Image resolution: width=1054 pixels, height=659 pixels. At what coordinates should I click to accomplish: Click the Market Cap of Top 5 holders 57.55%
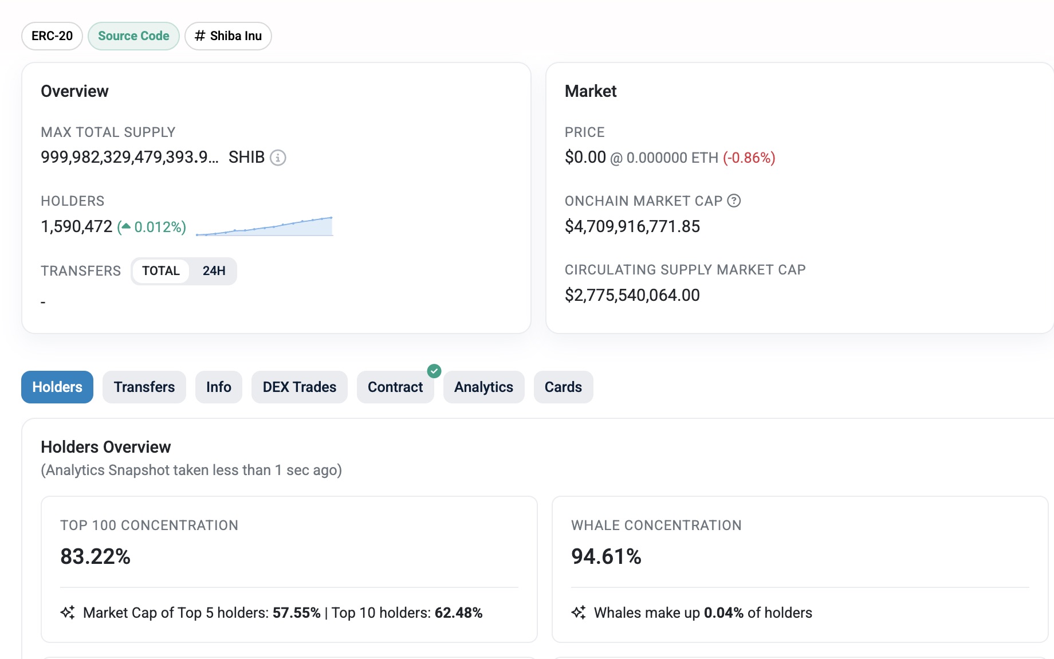pyautogui.click(x=202, y=613)
